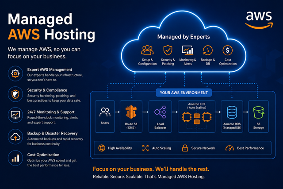Click the 'Amazon EC2 (Auto Scaling)' label
The width and height of the screenshot is (283, 189).
(196, 106)
